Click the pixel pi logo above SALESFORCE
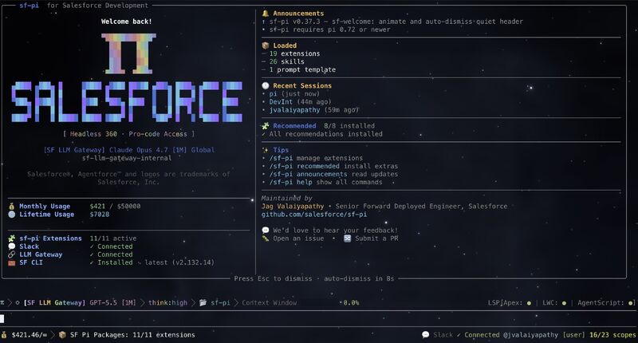638x343 pixels. click(128, 53)
